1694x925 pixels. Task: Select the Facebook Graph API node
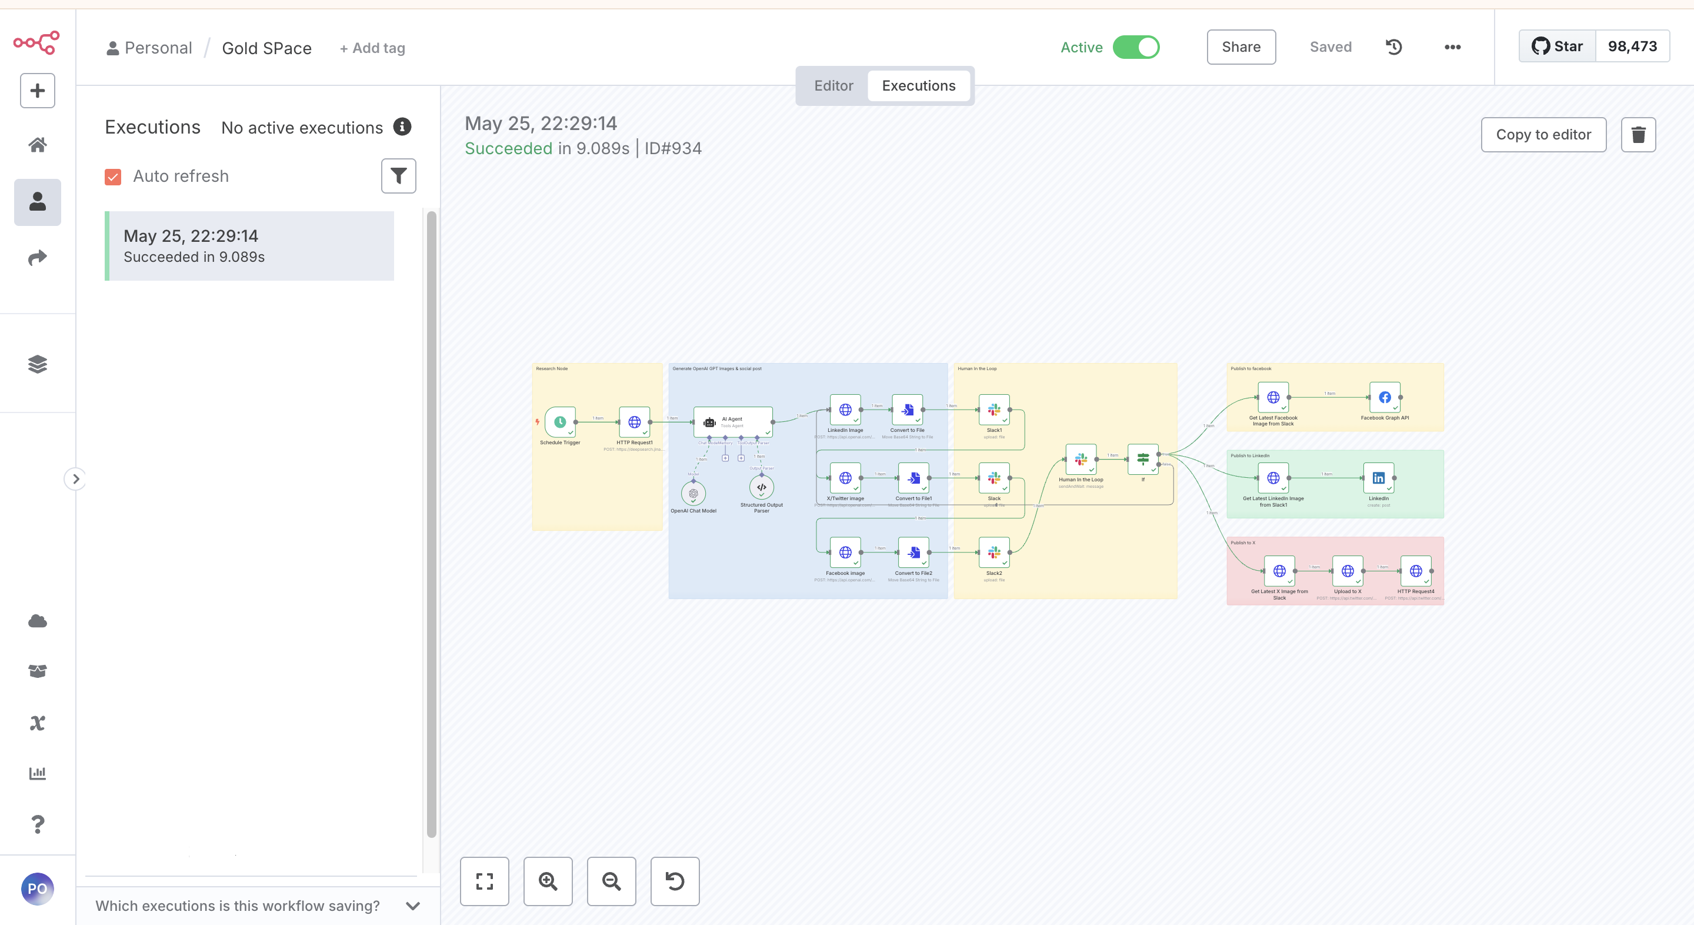point(1385,397)
